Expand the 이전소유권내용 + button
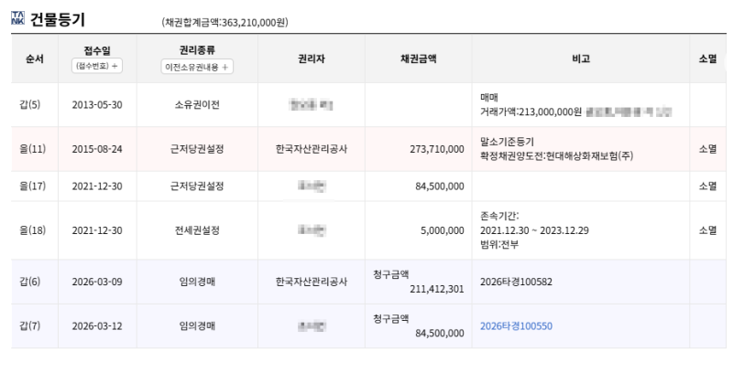This screenshot has height=373, width=733. click(x=197, y=67)
